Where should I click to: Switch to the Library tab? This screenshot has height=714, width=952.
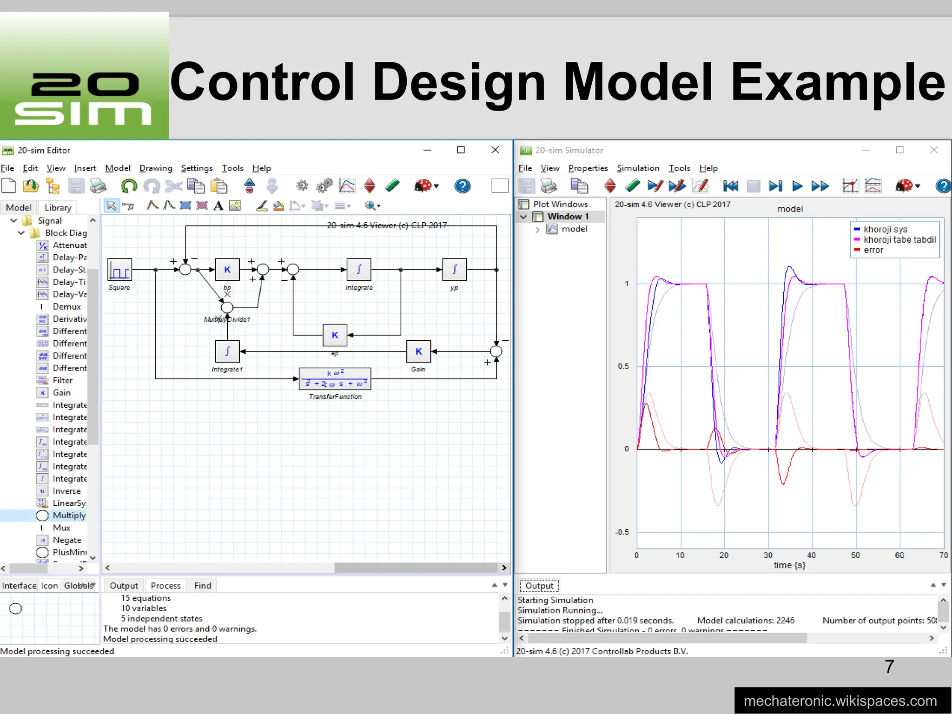pos(58,208)
